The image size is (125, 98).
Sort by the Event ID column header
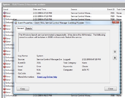tap(104, 9)
